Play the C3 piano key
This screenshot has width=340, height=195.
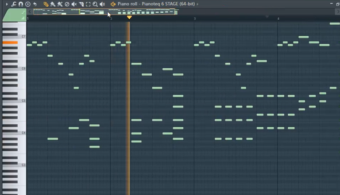pos(14,165)
